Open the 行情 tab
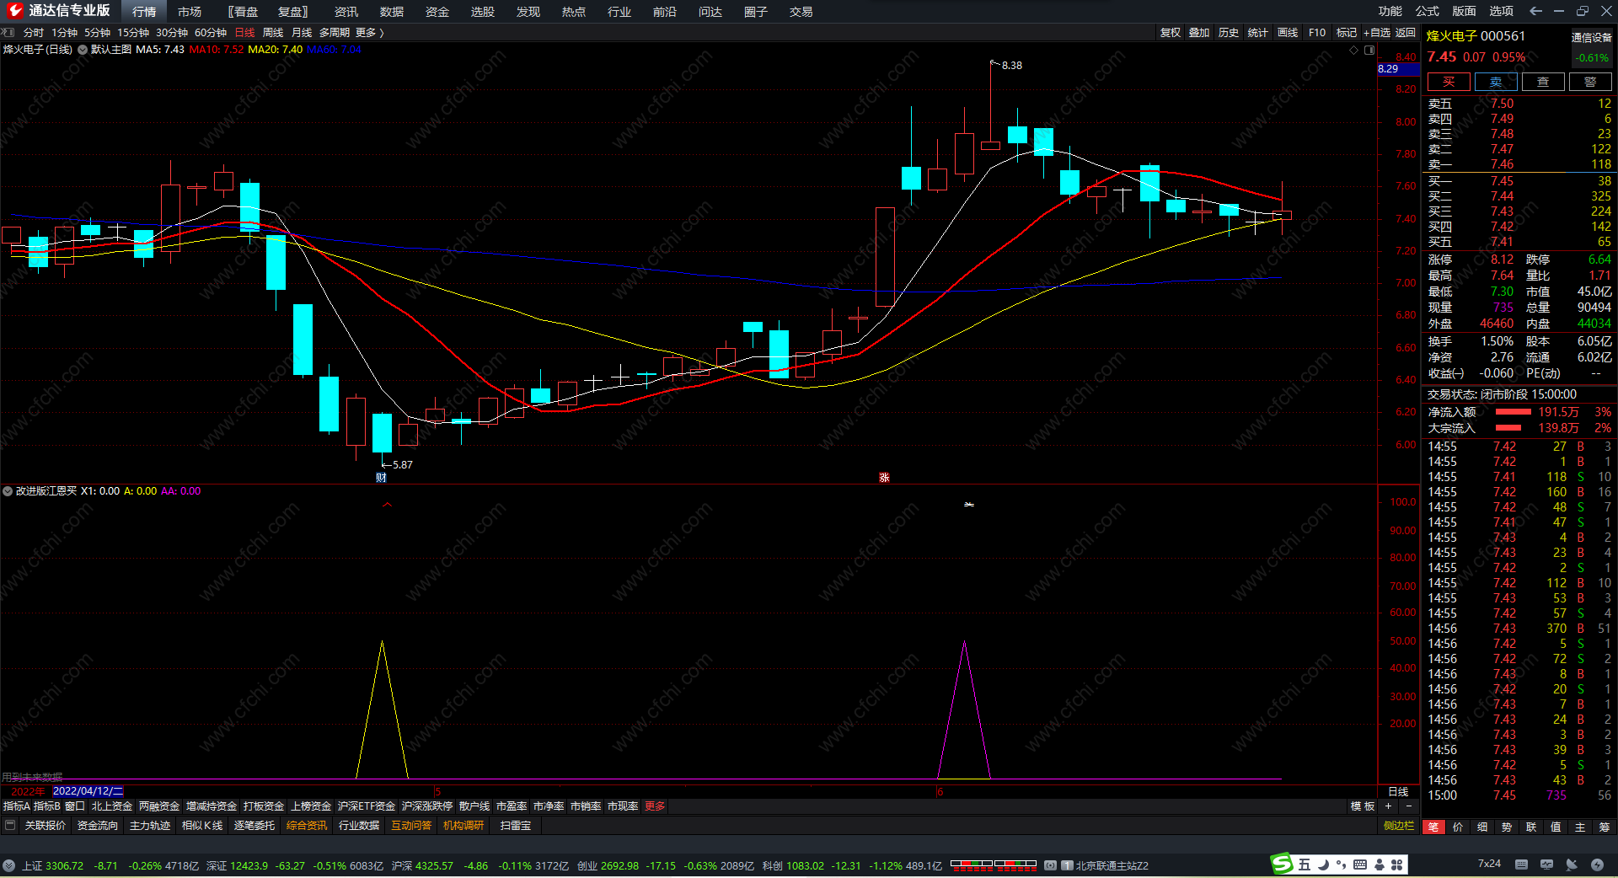The height and width of the screenshot is (878, 1618). click(144, 12)
